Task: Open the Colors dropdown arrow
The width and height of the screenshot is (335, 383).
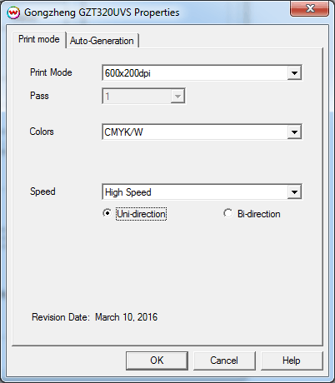Action: tap(294, 132)
